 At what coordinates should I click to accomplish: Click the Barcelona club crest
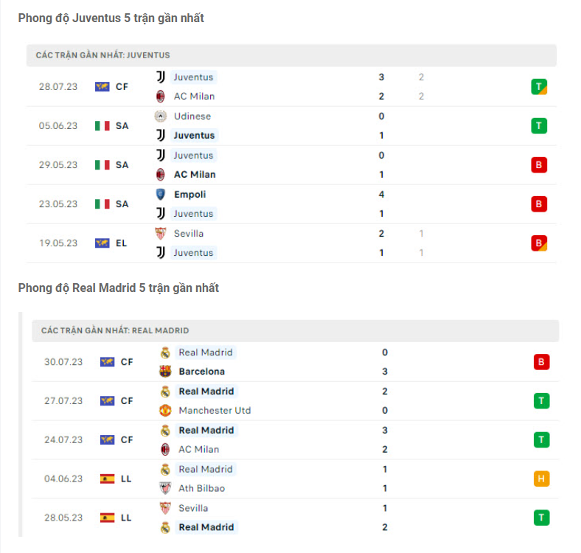tap(165, 372)
